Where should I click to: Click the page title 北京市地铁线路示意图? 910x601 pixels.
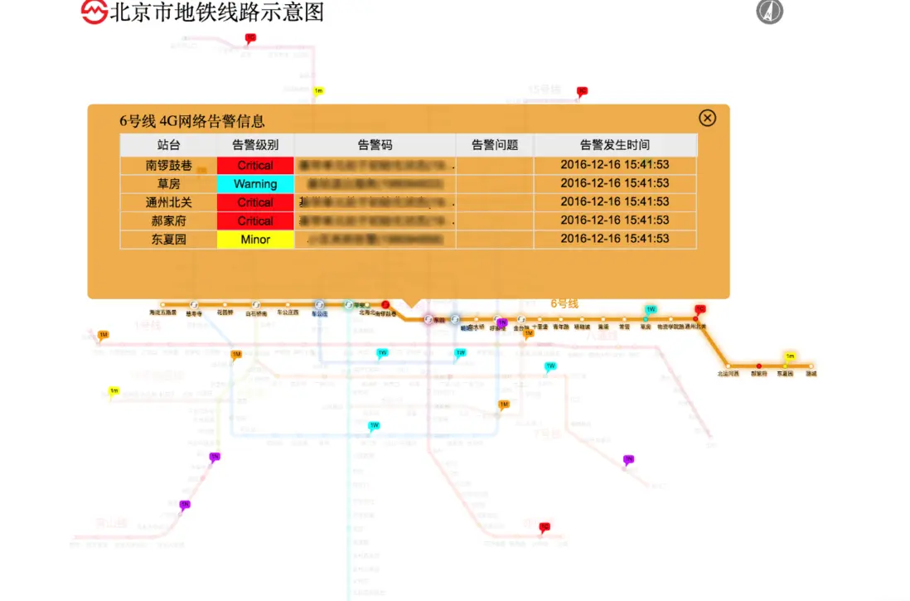click(217, 12)
